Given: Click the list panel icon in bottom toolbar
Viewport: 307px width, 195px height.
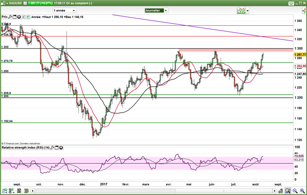Looking at the screenshot, I should tap(19, 190).
